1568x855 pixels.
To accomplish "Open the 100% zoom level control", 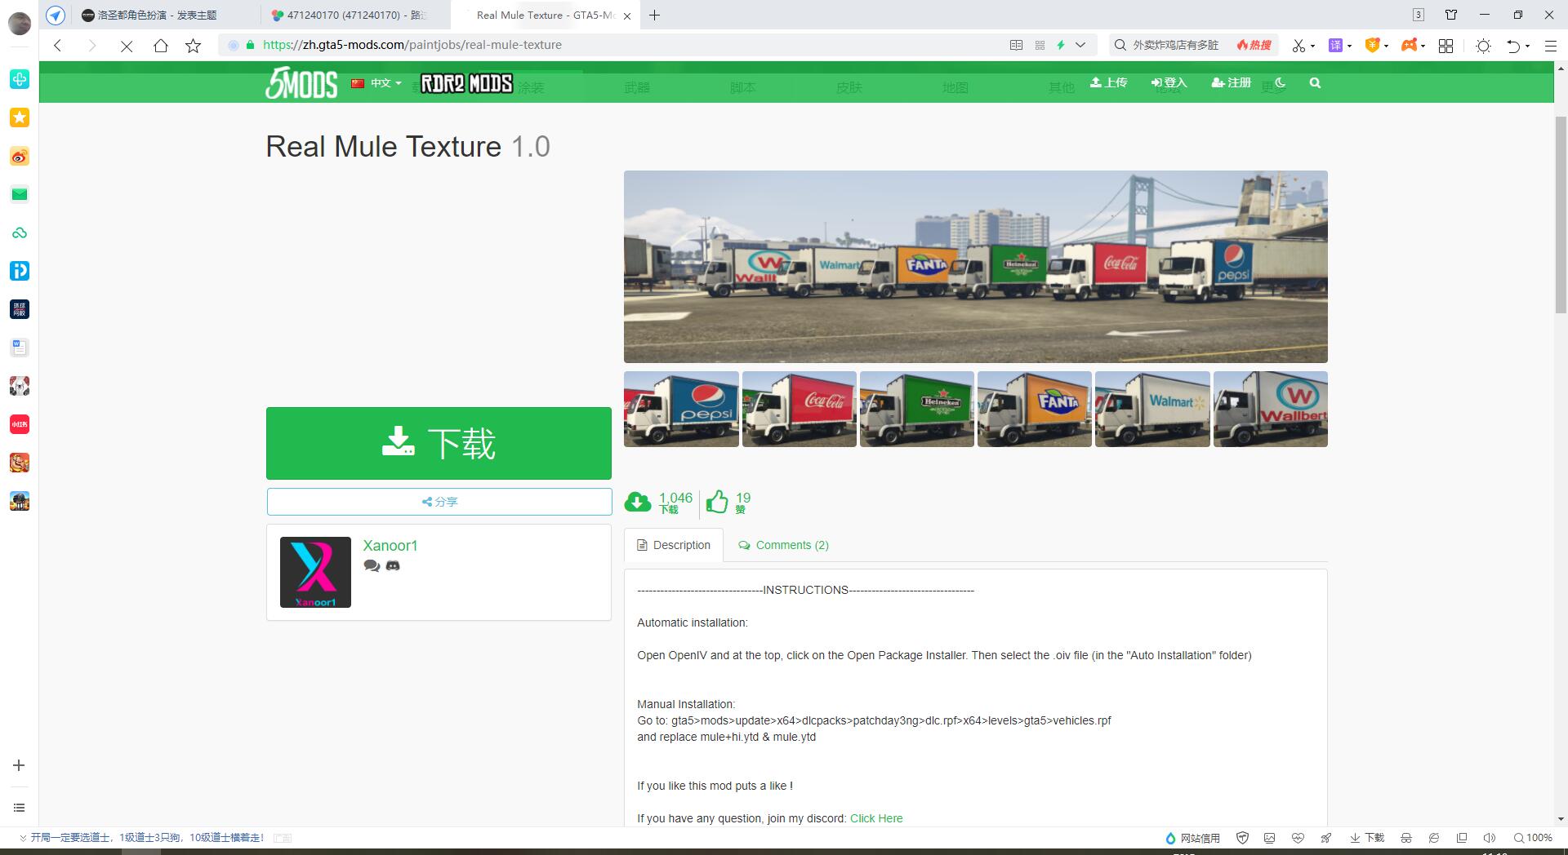I will (1533, 838).
